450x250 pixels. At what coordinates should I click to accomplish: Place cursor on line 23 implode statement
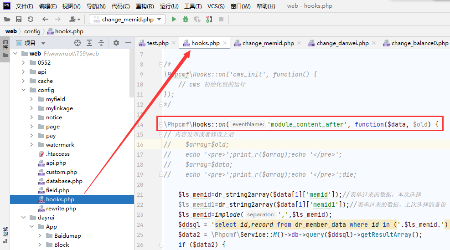(x=255, y=215)
